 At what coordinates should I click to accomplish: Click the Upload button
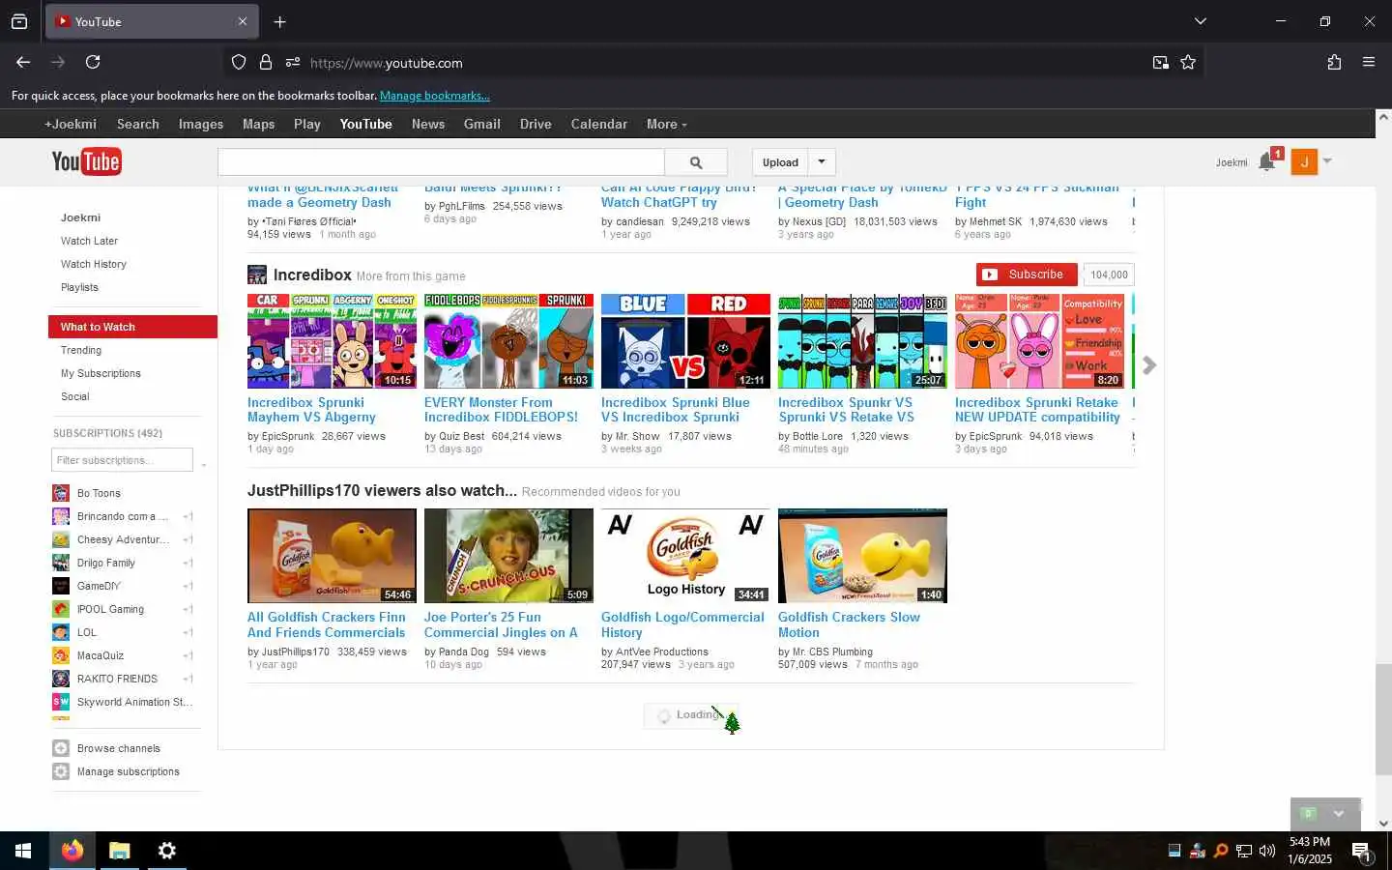pyautogui.click(x=780, y=162)
